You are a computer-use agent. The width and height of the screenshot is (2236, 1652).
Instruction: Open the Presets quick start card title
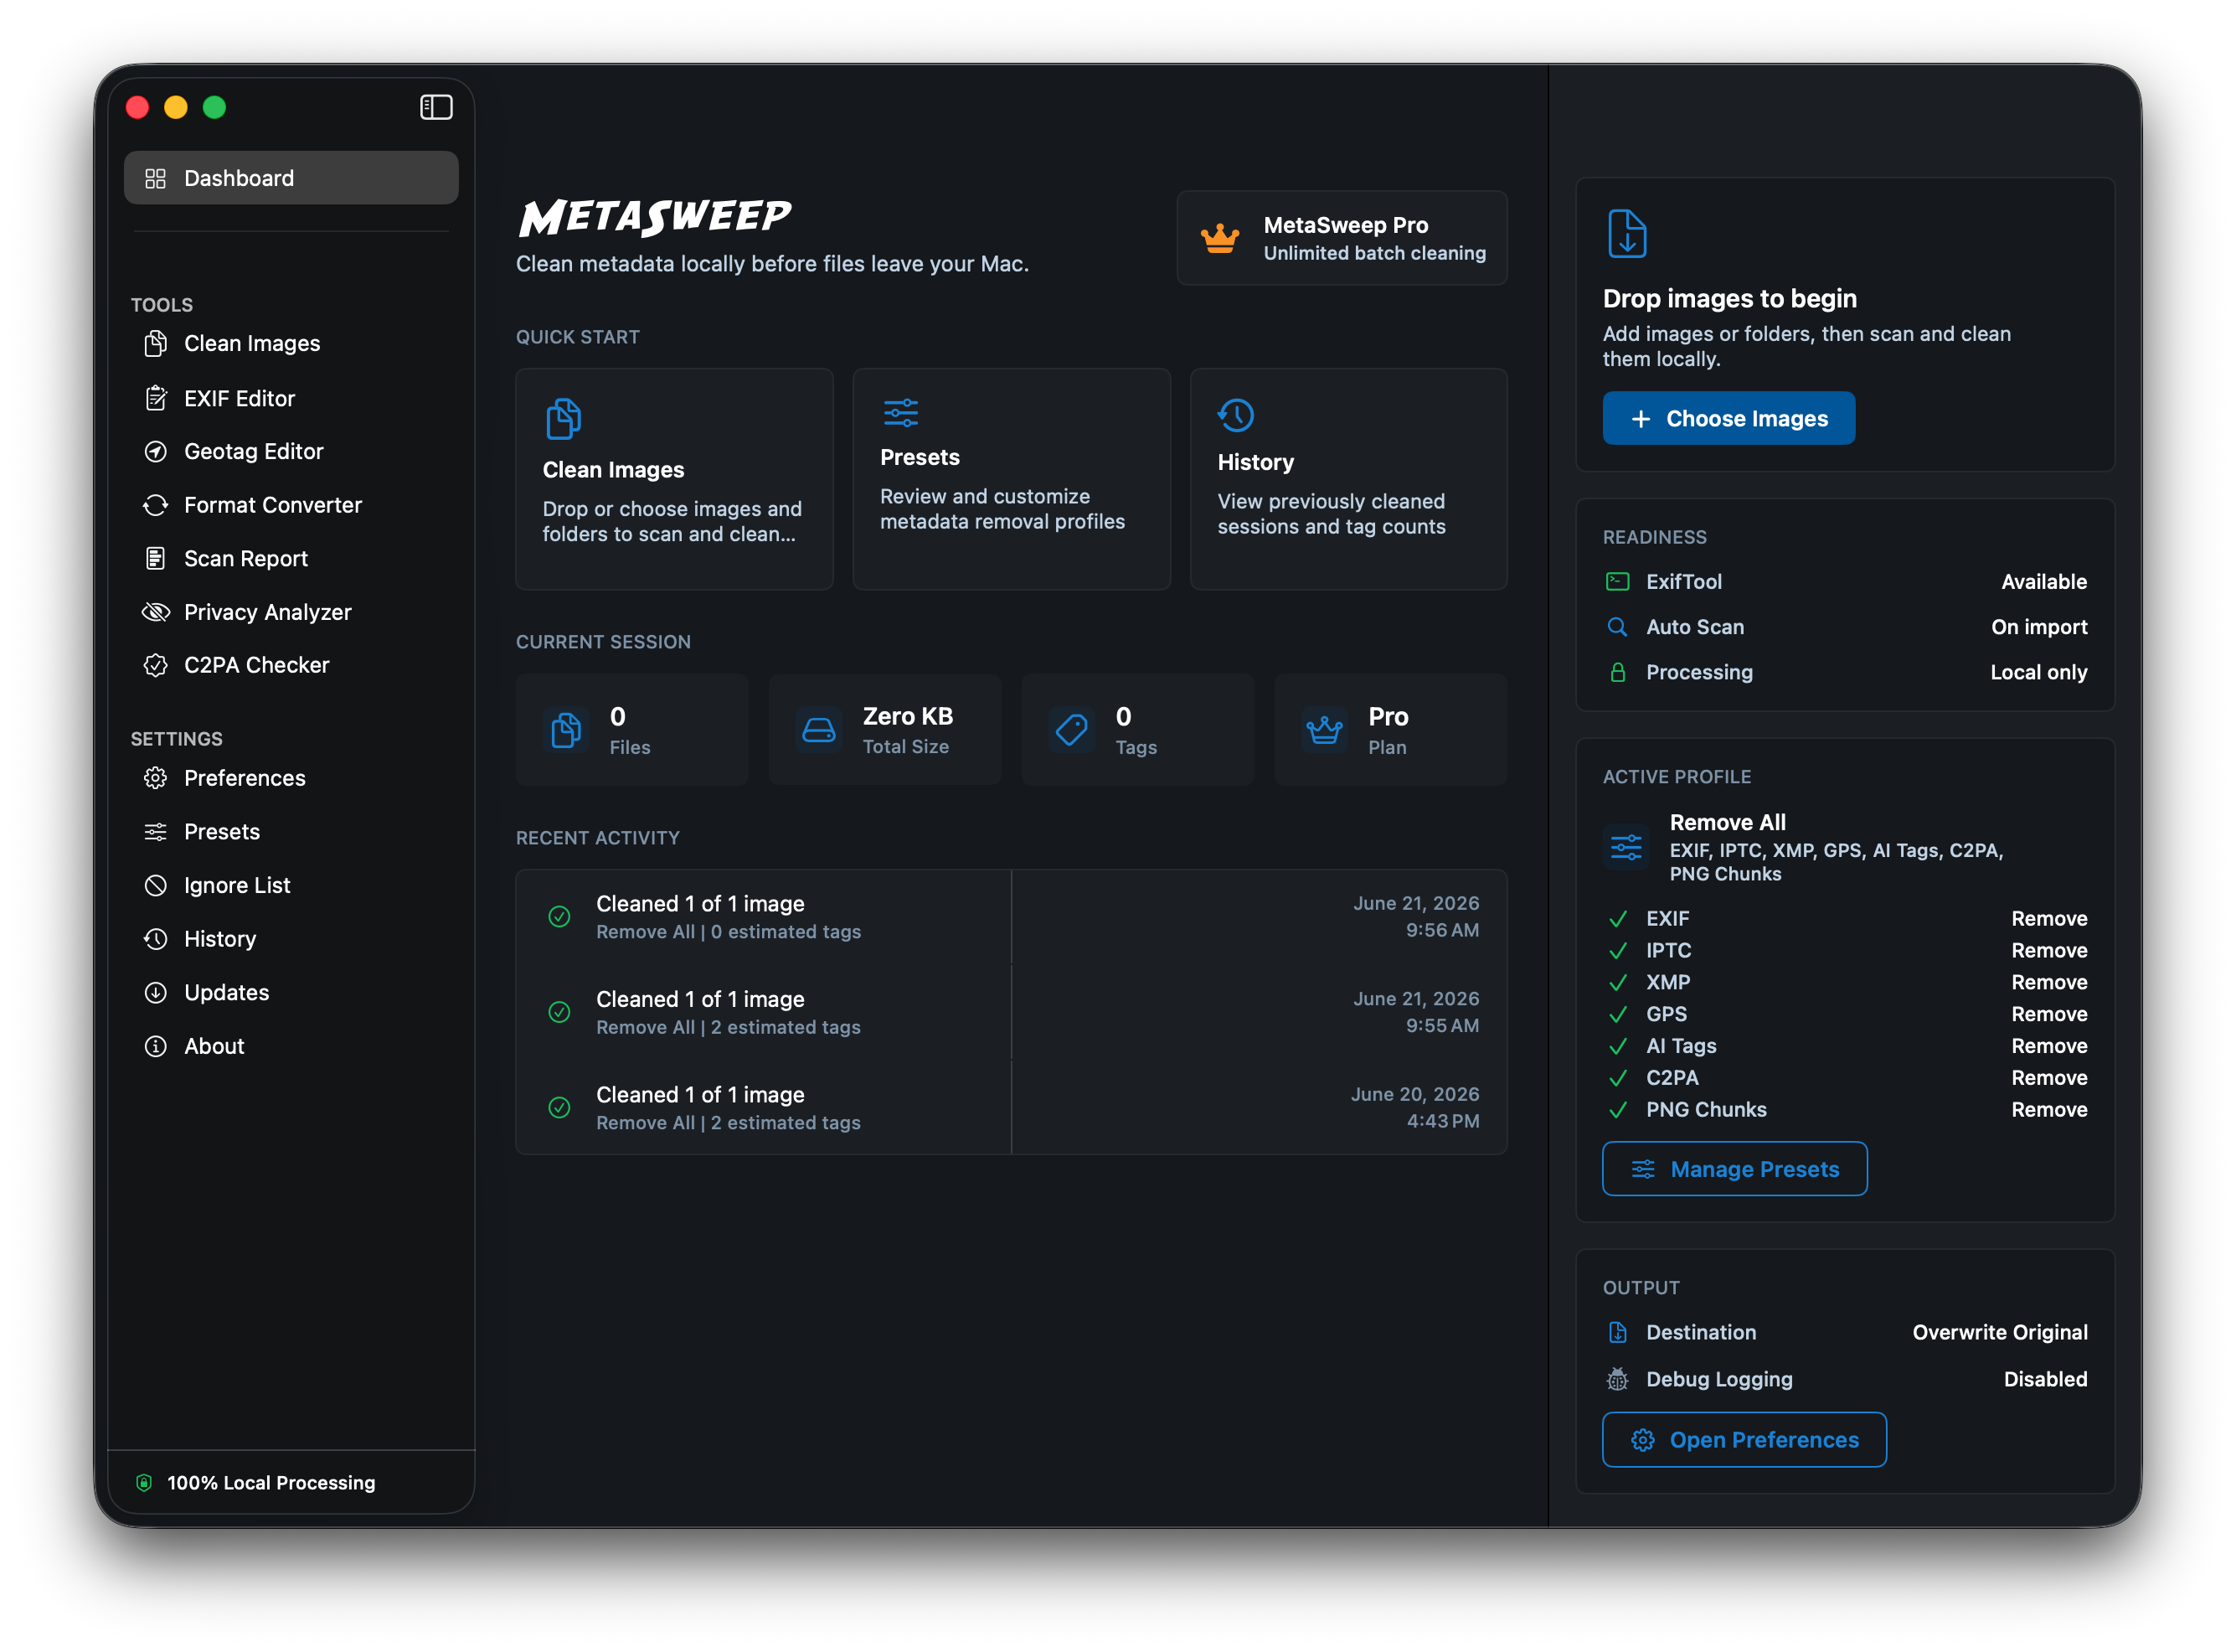920,457
